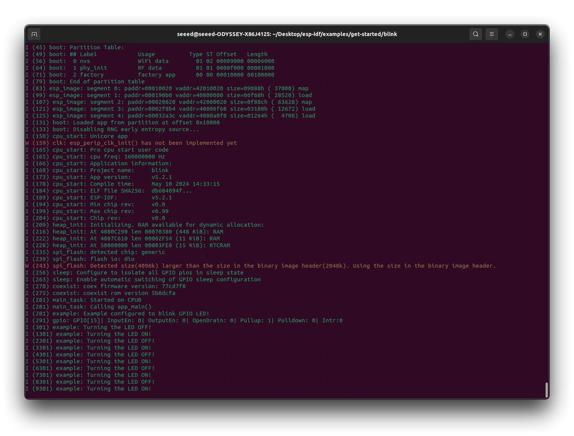The image size is (574, 436).
Task: Click the esp_perip_clk_init warning line
Action: pos(131,143)
